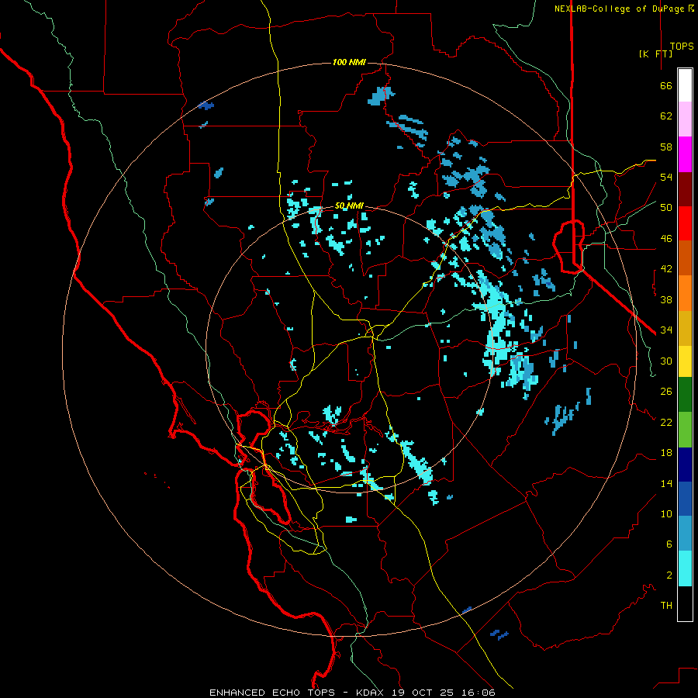This screenshot has width=698, height=698.
Task: Click the gold 38 kft legend swatch
Action: tap(685, 328)
